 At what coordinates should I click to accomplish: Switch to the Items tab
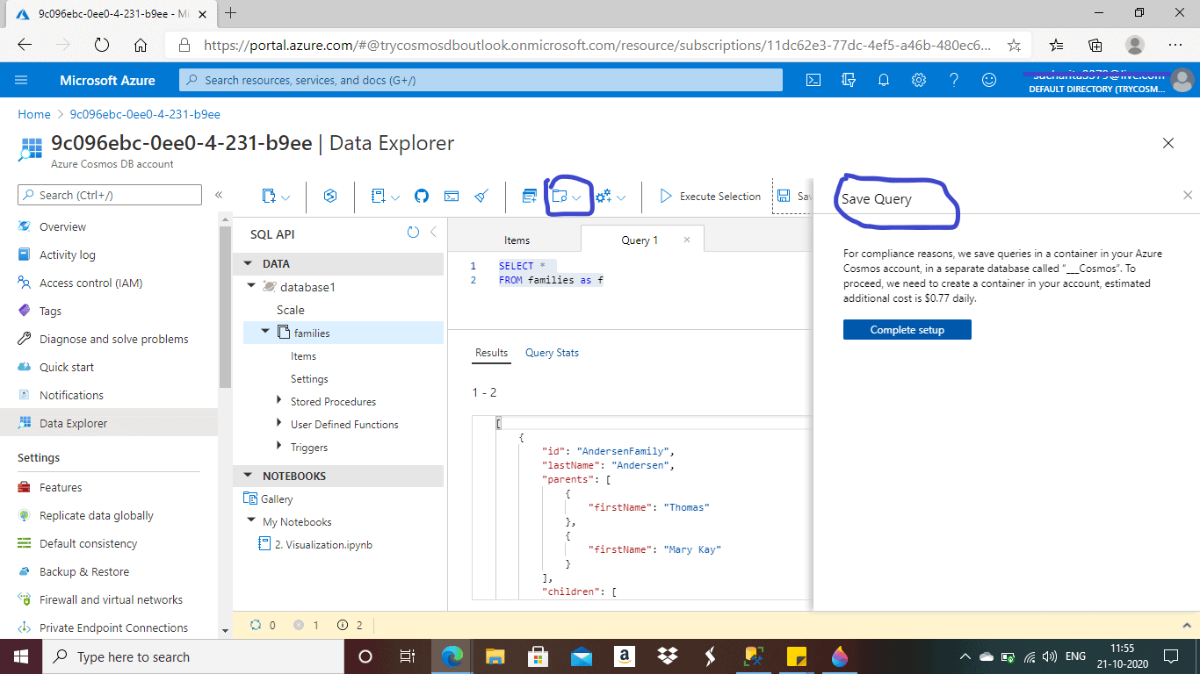[x=517, y=240]
